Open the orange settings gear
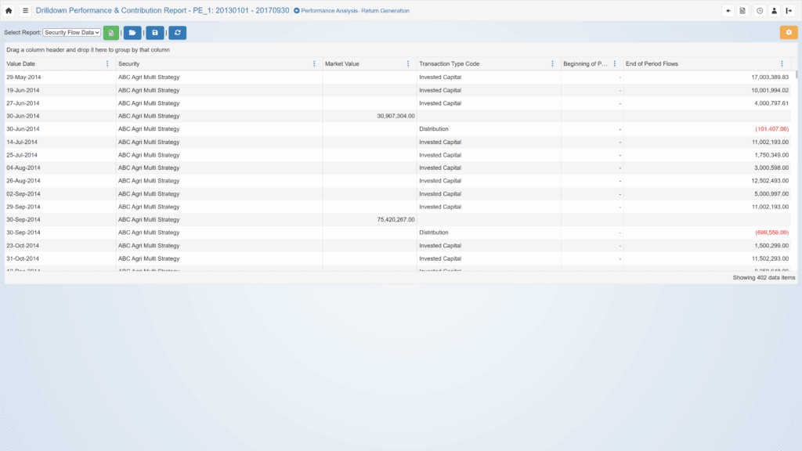The height and width of the screenshot is (451, 802). pyautogui.click(x=788, y=32)
